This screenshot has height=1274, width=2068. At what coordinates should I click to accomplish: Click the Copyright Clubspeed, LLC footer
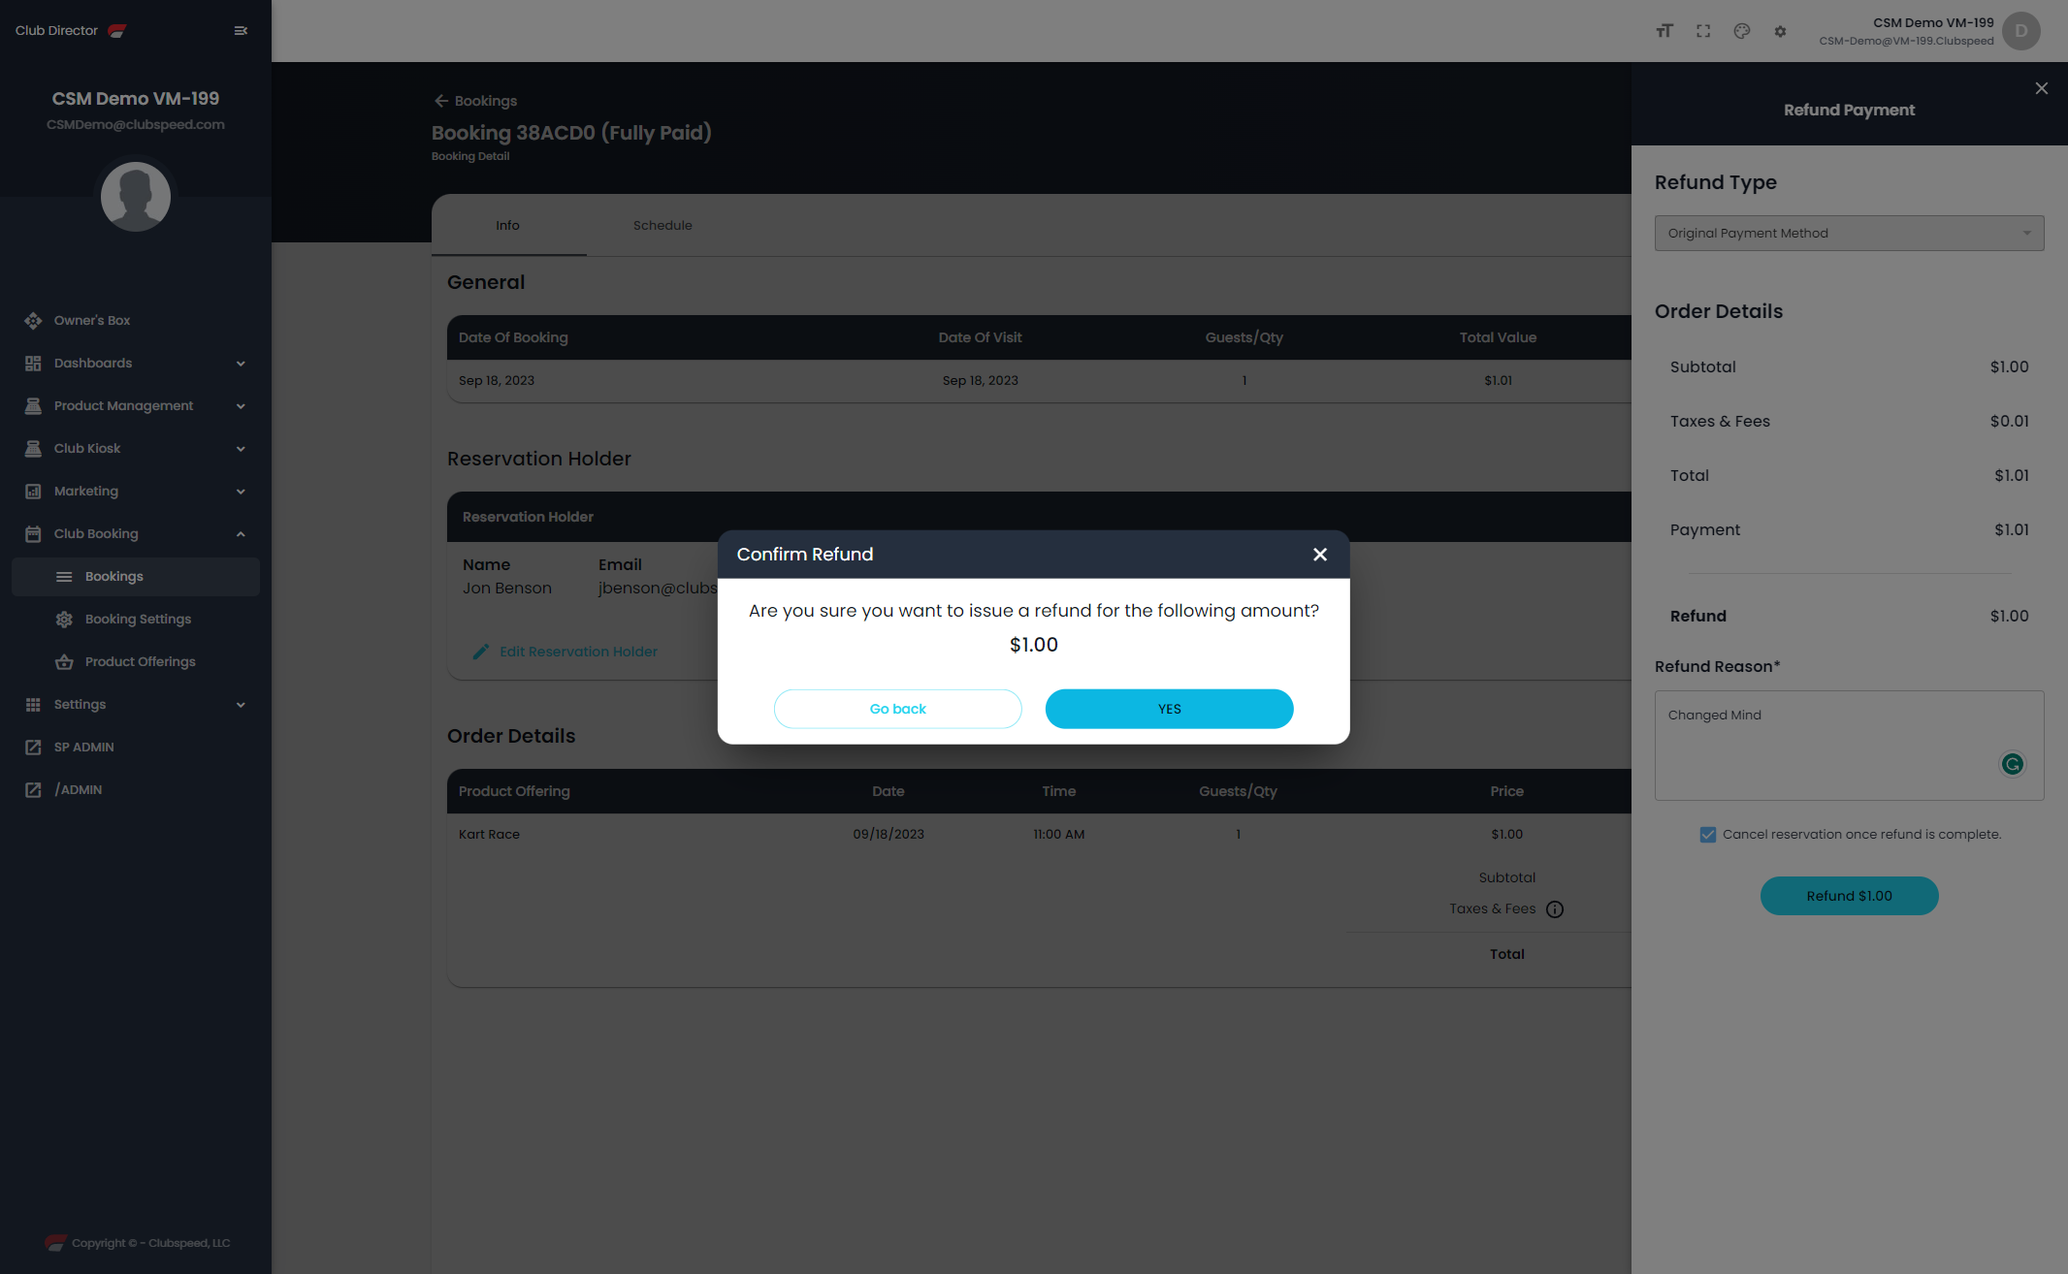(x=150, y=1243)
